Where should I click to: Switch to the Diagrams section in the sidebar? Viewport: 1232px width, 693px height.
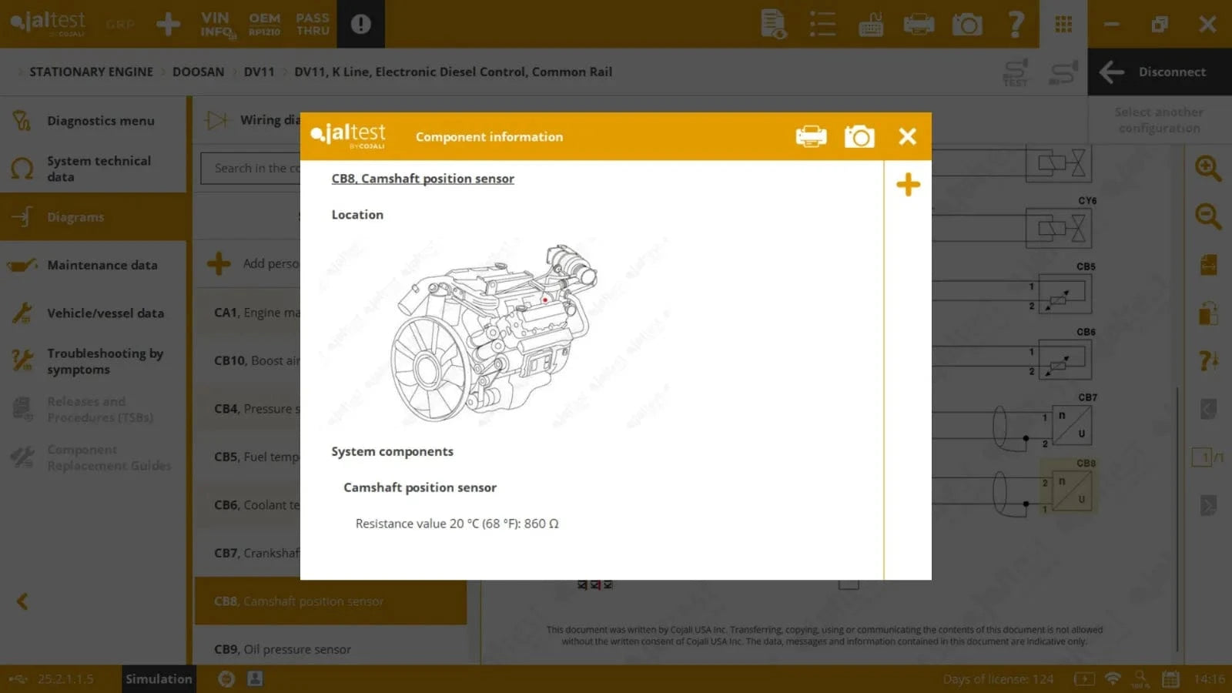pos(75,216)
